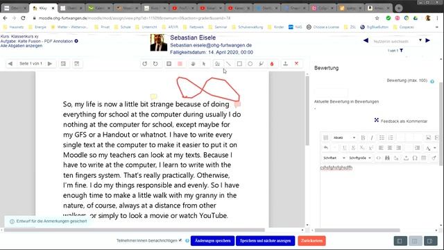
Task: Toggle collapse comments icon in annotation toolbar
Action: [x=77, y=64]
